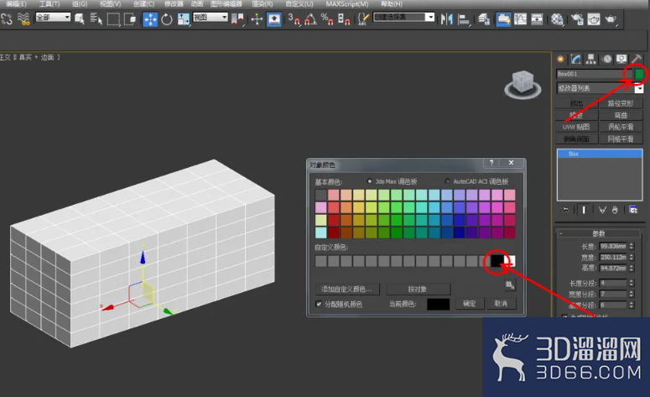The image size is (650, 397).
Task: Click Use Pivot Point Center icon
Action: (x=237, y=19)
